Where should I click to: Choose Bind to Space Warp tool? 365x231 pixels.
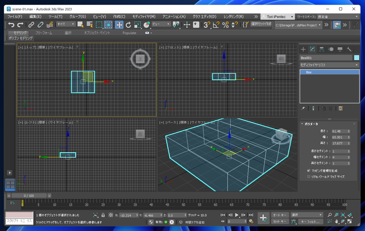50,25
